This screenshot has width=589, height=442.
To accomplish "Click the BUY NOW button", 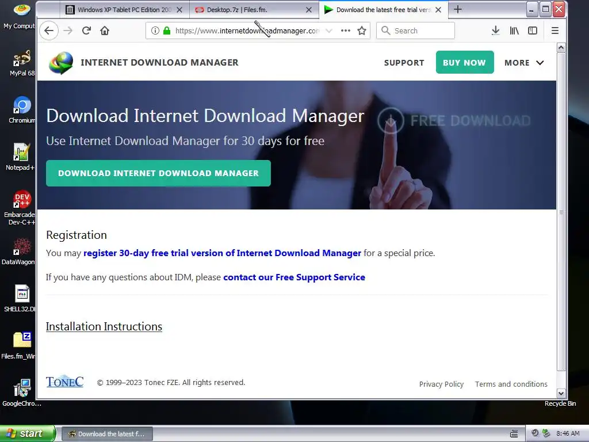I will pos(465,62).
